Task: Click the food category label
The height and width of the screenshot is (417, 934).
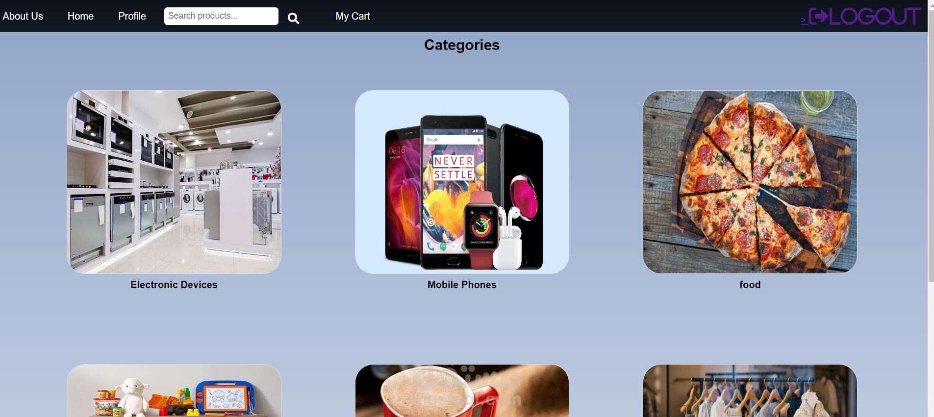Action: [750, 285]
